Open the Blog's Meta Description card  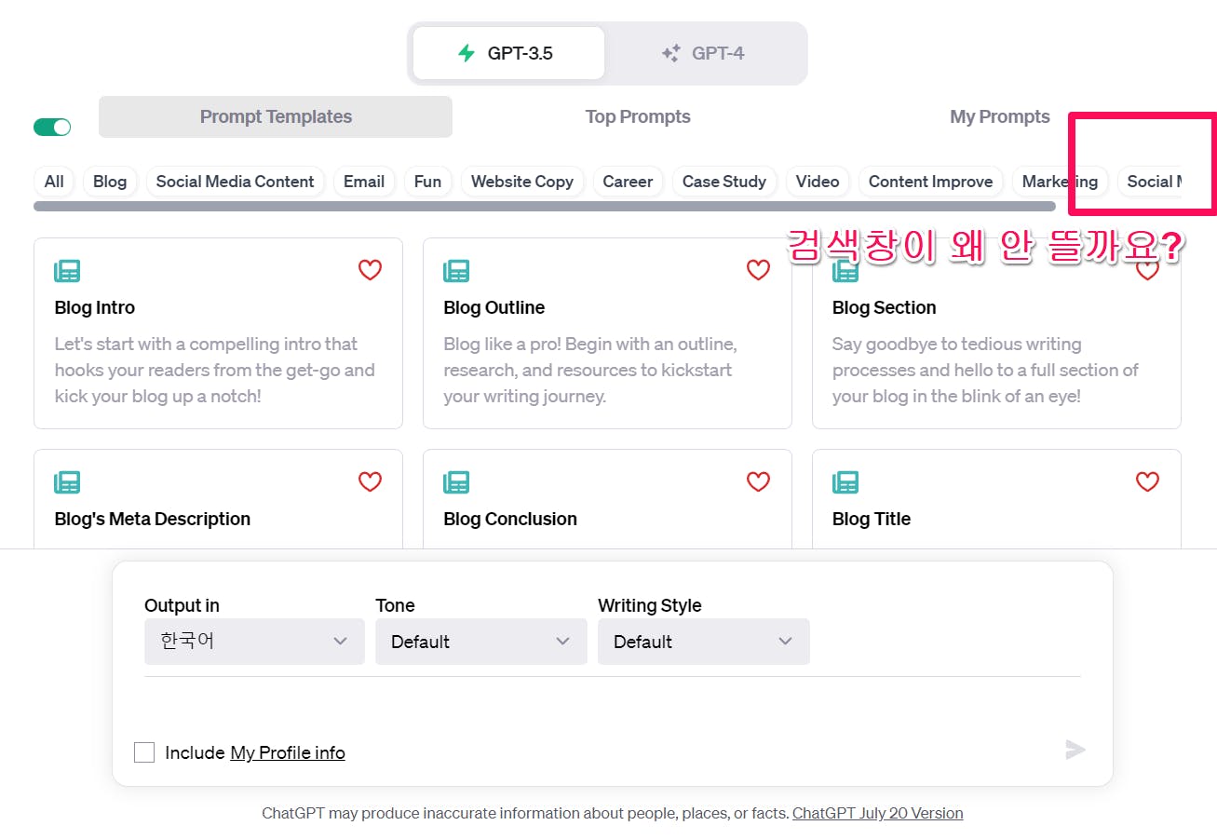point(218,499)
